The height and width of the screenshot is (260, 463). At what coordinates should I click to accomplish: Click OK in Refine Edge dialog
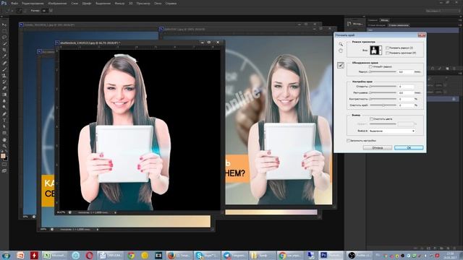(x=409, y=147)
